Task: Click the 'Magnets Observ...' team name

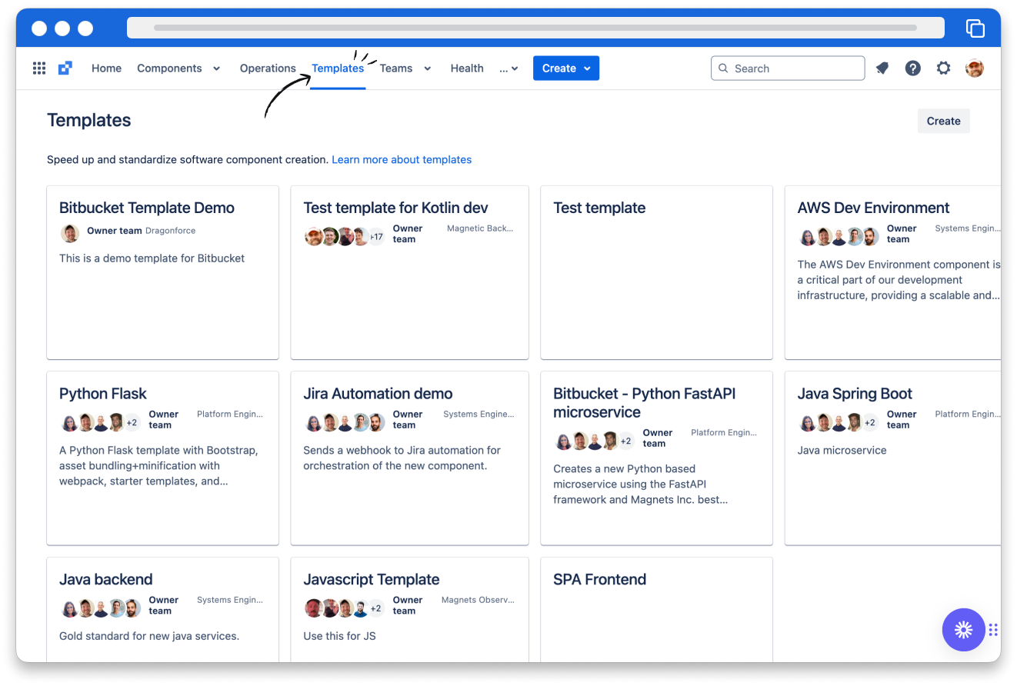Action: pos(477,600)
